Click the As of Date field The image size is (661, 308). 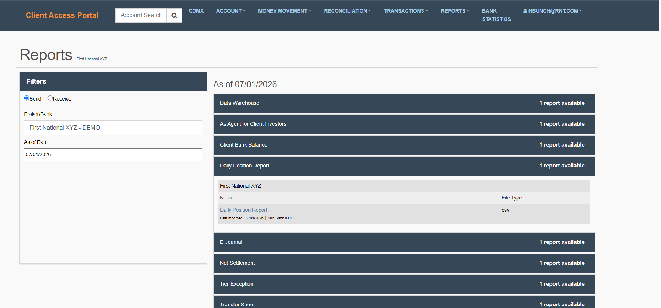click(113, 155)
